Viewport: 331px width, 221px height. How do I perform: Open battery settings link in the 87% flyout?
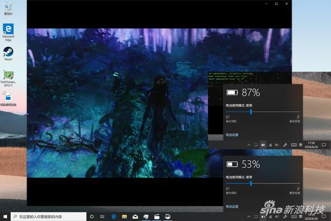pyautogui.click(x=232, y=135)
